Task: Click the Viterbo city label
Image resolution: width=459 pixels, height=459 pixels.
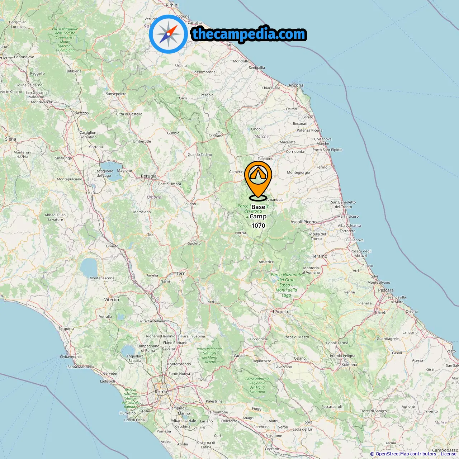Action: tap(112, 300)
